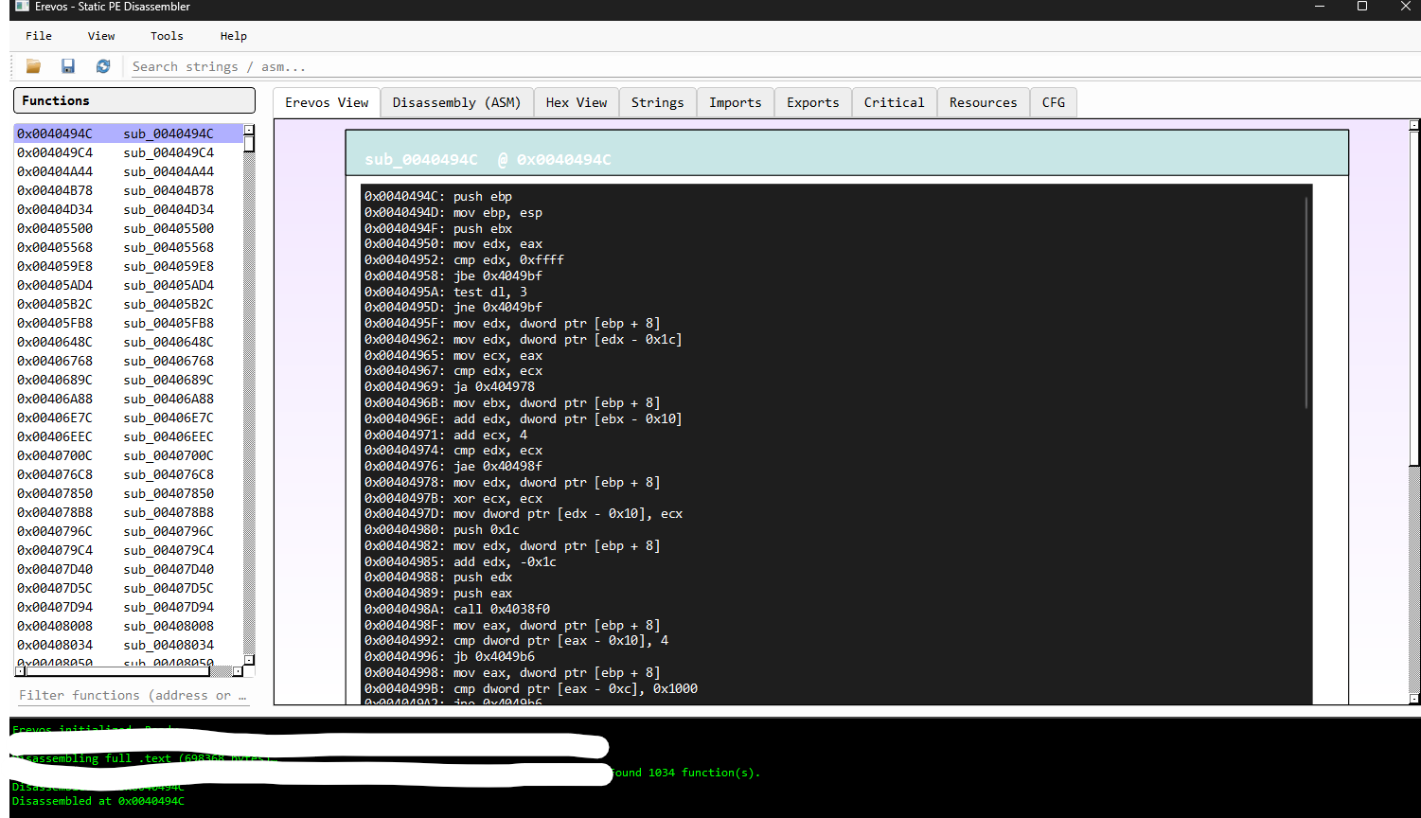Viewport: 1421px width, 818px height.
Task: Click the Functions panel header
Action: (134, 100)
